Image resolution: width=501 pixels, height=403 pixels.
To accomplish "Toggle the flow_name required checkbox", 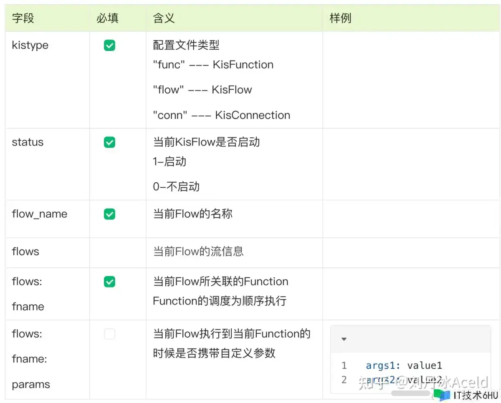I will [109, 214].
